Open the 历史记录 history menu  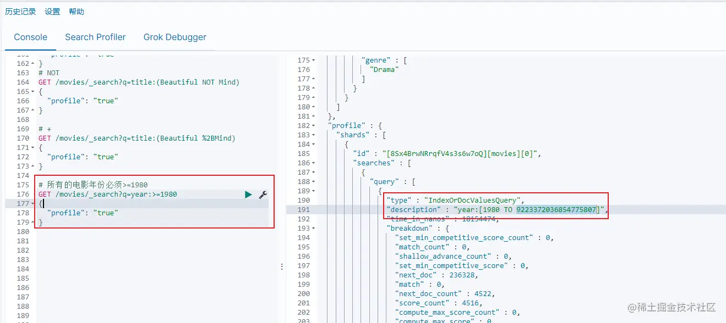click(x=20, y=12)
